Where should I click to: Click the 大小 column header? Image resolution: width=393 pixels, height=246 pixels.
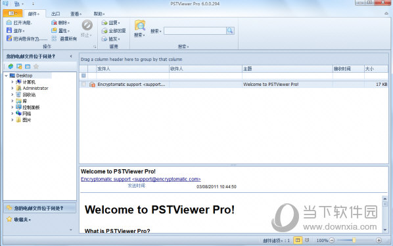click(x=376, y=69)
